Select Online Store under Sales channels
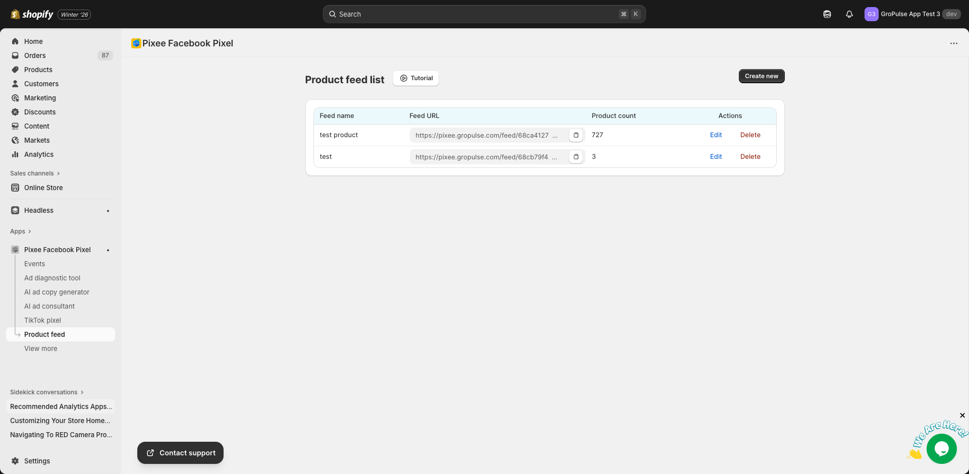The height and width of the screenshot is (474, 969). (x=43, y=188)
